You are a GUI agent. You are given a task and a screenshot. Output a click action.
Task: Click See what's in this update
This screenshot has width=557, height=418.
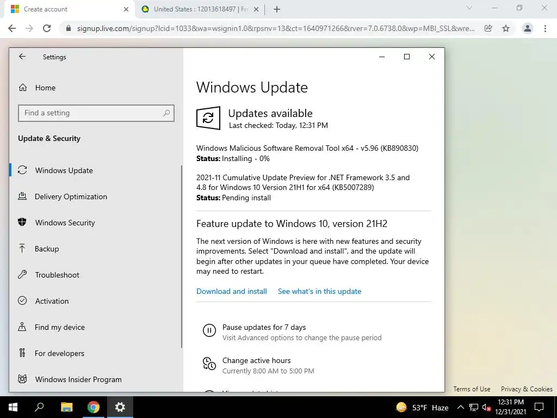[319, 291]
